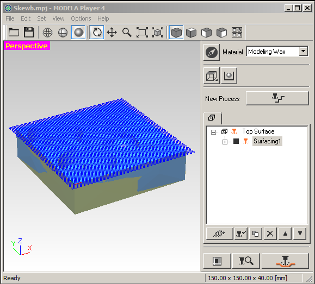
Task: Click the tool checkmark process button
Action: click(x=241, y=233)
